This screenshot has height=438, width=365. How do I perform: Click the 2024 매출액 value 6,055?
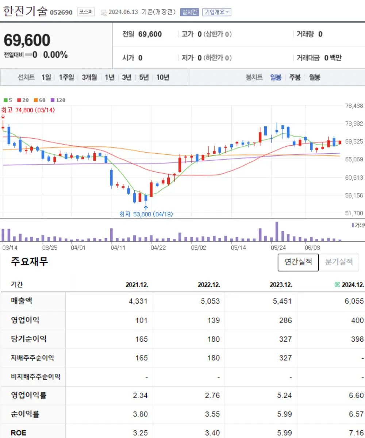354,301
